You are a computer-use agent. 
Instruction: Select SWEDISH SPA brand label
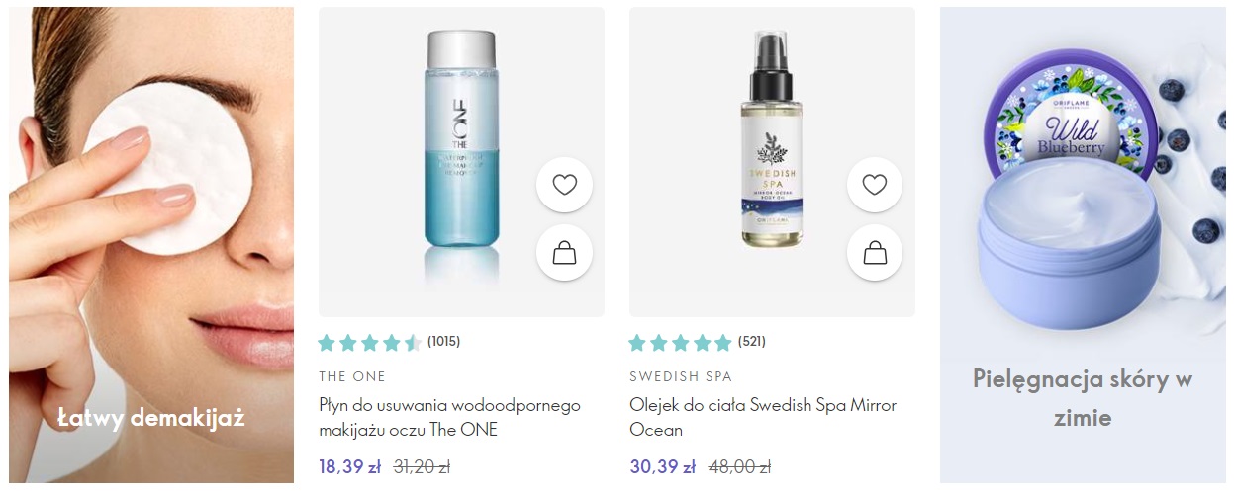[681, 376]
